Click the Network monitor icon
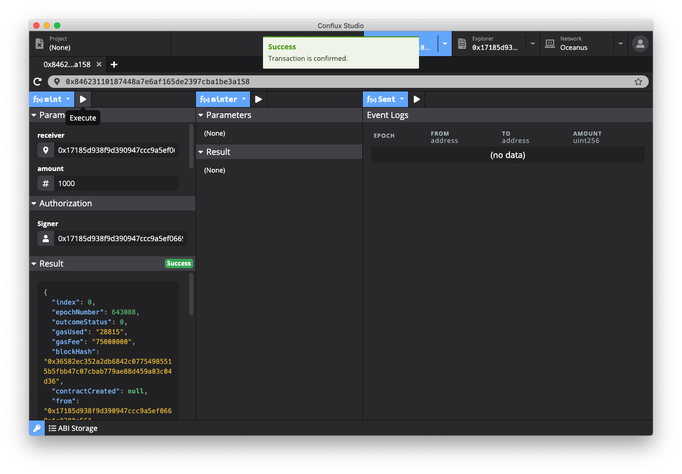The width and height of the screenshot is (682, 474). coord(550,44)
